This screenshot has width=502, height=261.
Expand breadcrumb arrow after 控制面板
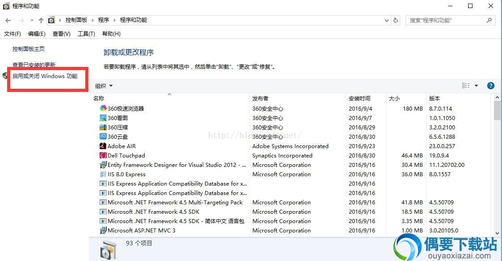(92, 20)
